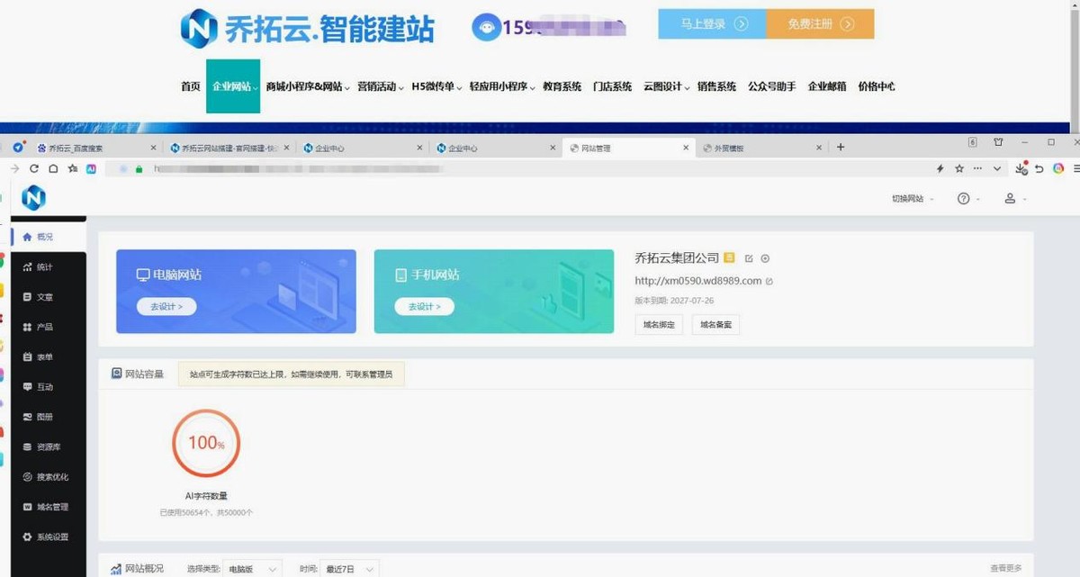点击系统设置齿轮图标
Image resolution: width=1080 pixels, height=577 pixels.
point(27,536)
